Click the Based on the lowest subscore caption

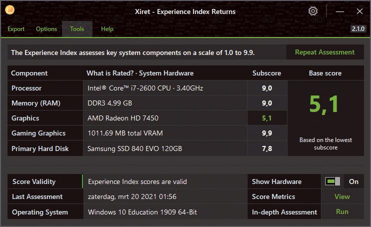[x=325, y=143]
